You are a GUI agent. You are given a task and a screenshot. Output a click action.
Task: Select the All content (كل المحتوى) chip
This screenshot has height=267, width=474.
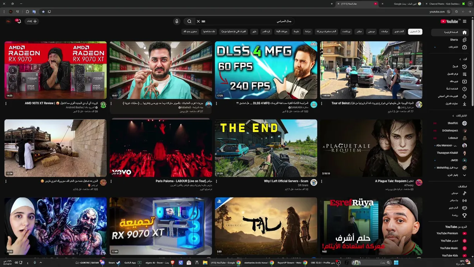(x=415, y=32)
